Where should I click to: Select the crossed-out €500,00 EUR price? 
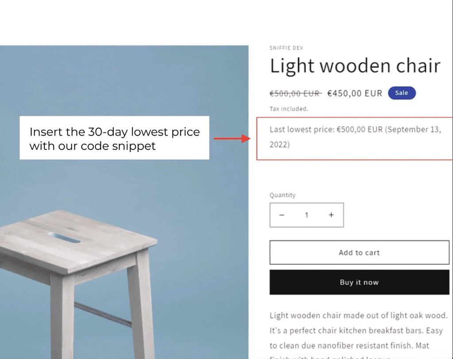tap(296, 93)
